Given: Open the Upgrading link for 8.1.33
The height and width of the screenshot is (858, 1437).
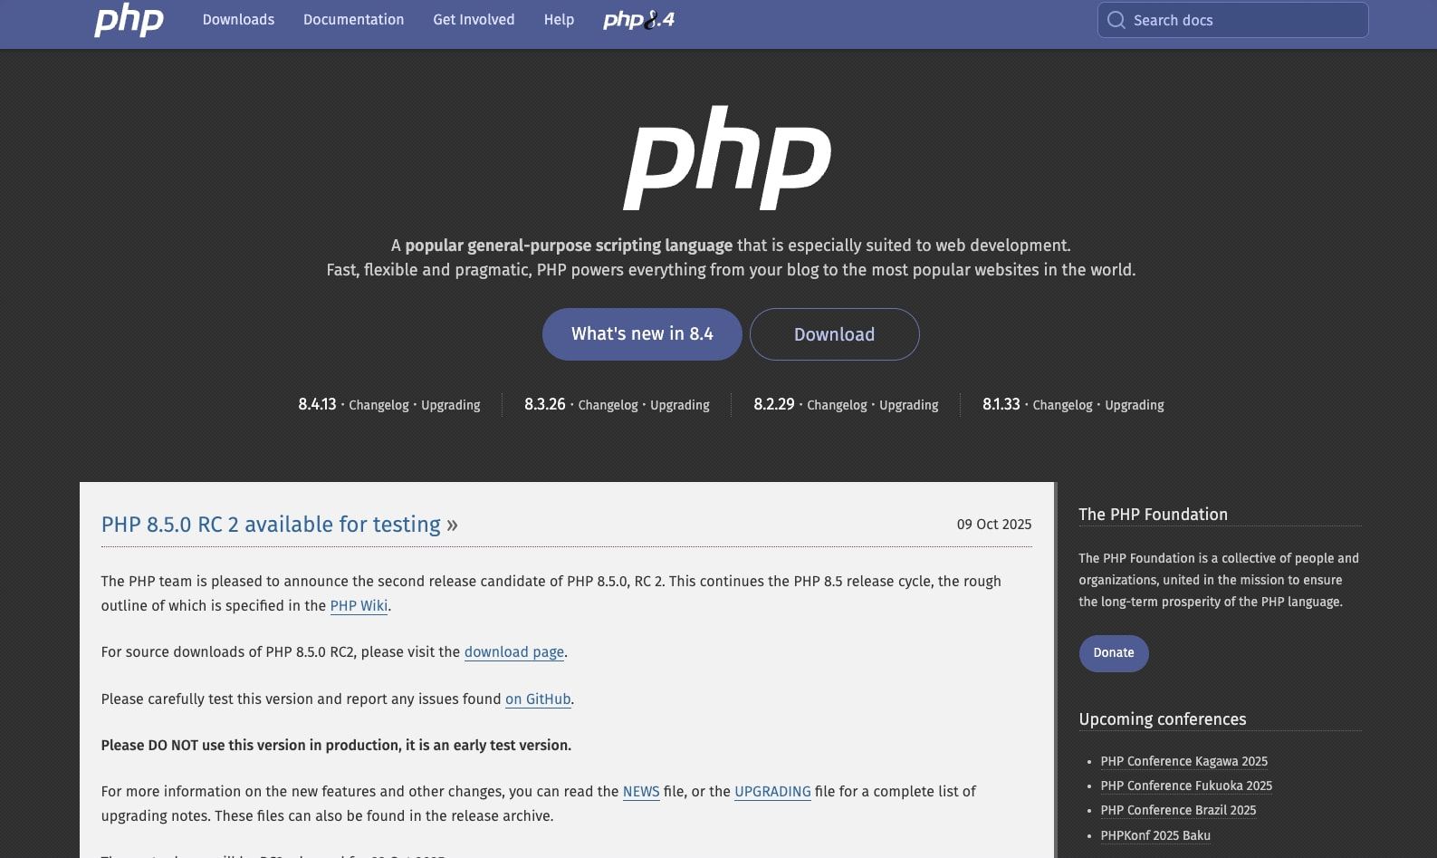Looking at the screenshot, I should [x=1134, y=405].
